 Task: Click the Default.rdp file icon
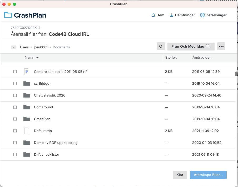point(27,131)
